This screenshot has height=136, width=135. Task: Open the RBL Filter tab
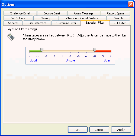pos(120,23)
